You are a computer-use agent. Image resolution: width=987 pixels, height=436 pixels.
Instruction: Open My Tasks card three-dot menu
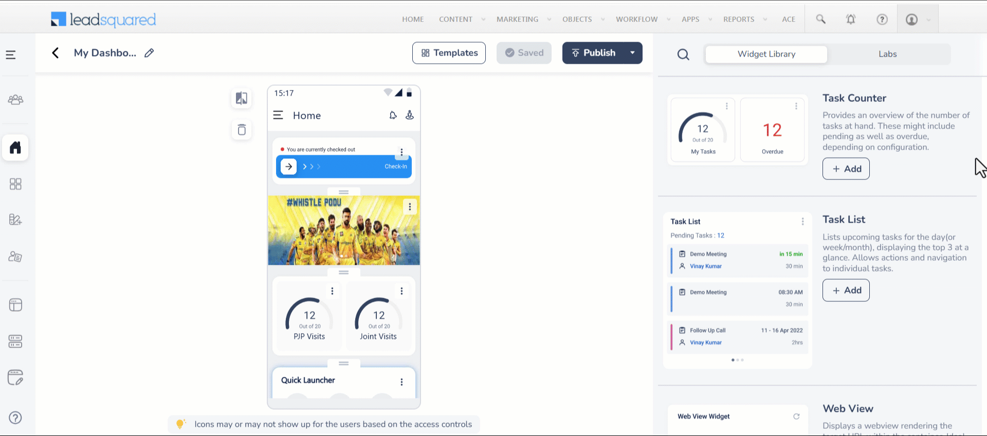pos(726,106)
